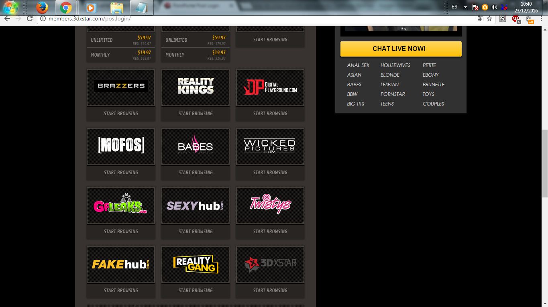The width and height of the screenshot is (548, 307).
Task: Click Start Browsing under the Wicked Pictures tile
Action: point(270,173)
